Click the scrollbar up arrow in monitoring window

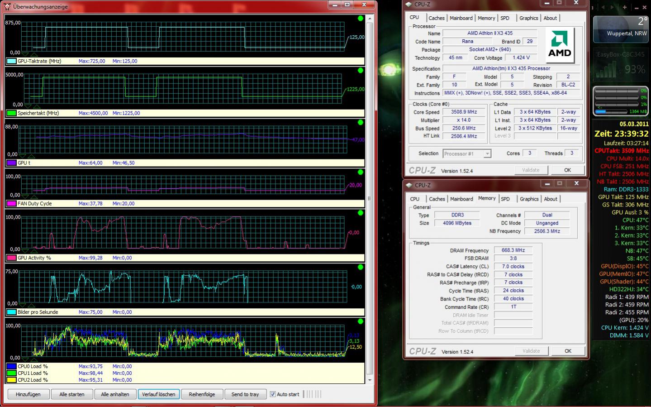click(x=370, y=19)
